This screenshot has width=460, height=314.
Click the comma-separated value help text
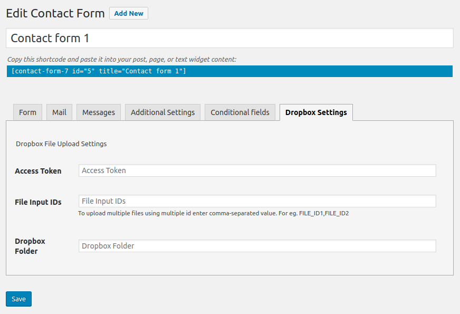click(x=214, y=213)
